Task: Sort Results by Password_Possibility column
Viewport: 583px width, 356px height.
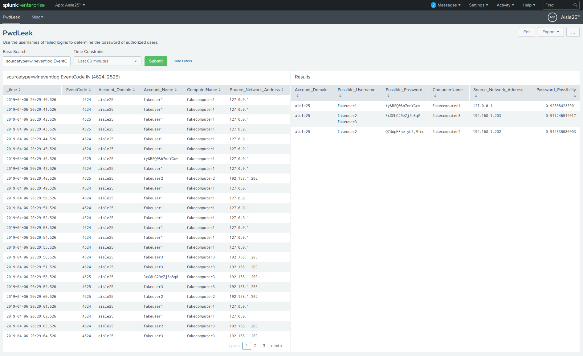Action: point(556,93)
